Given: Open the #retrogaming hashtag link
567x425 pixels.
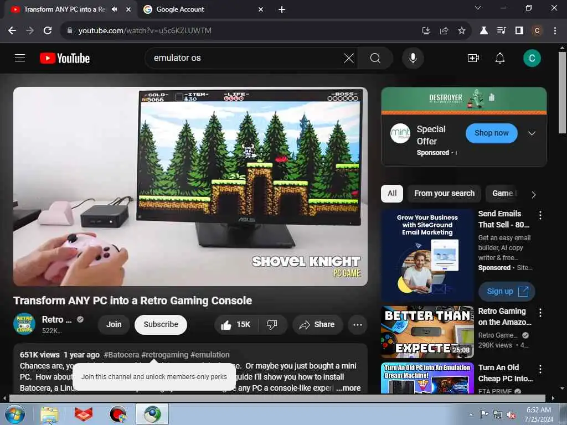Looking at the screenshot, I should [x=165, y=355].
